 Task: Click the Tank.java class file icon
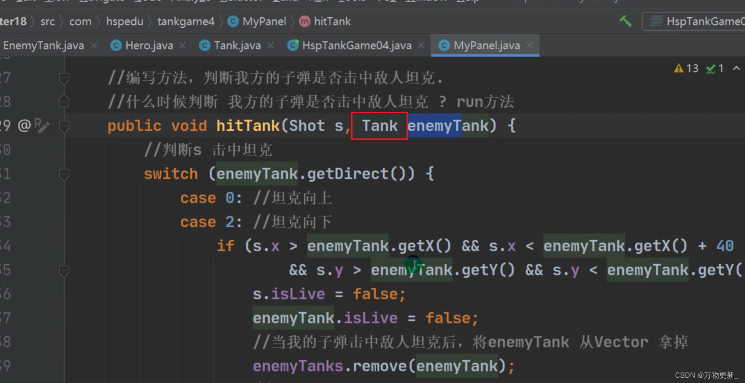tap(205, 46)
